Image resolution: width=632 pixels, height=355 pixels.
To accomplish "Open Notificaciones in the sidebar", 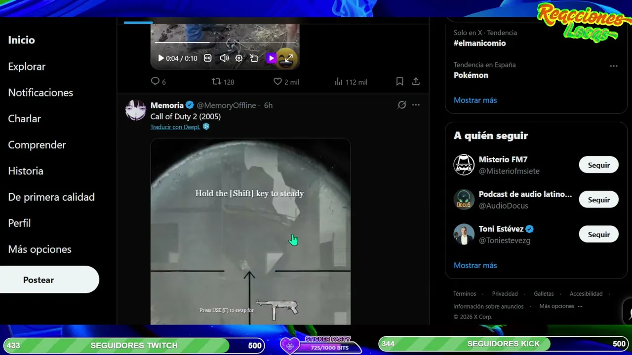I will pyautogui.click(x=40, y=93).
